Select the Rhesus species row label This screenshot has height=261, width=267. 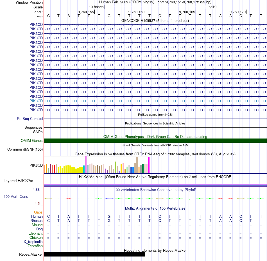point(37,221)
